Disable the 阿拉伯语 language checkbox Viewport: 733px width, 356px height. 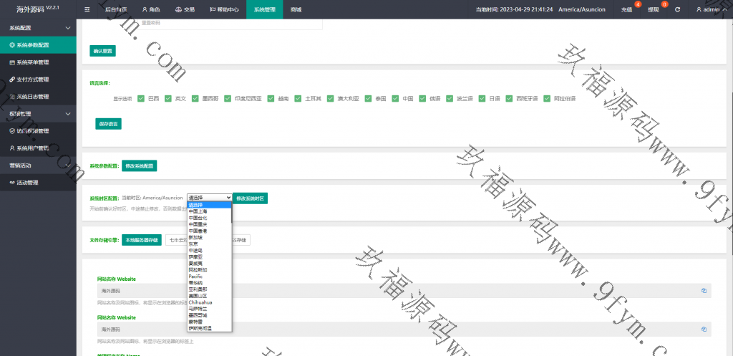pyautogui.click(x=547, y=98)
